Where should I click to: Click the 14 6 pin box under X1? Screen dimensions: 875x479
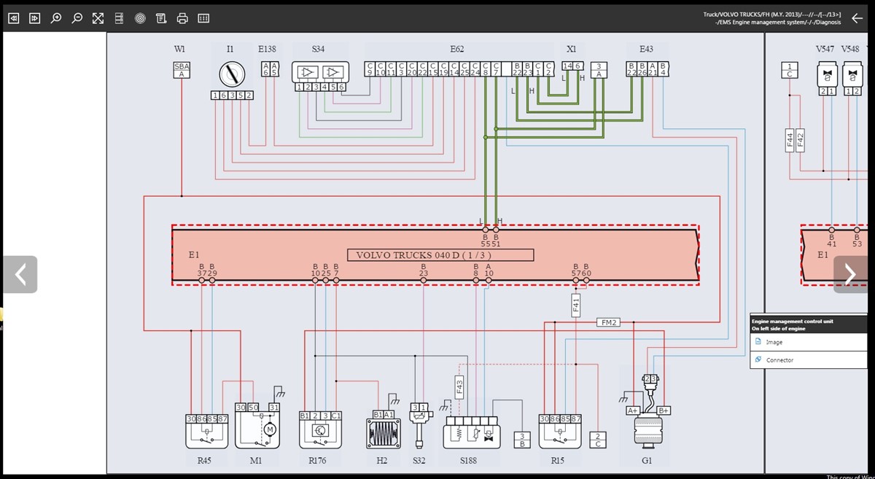coord(572,66)
